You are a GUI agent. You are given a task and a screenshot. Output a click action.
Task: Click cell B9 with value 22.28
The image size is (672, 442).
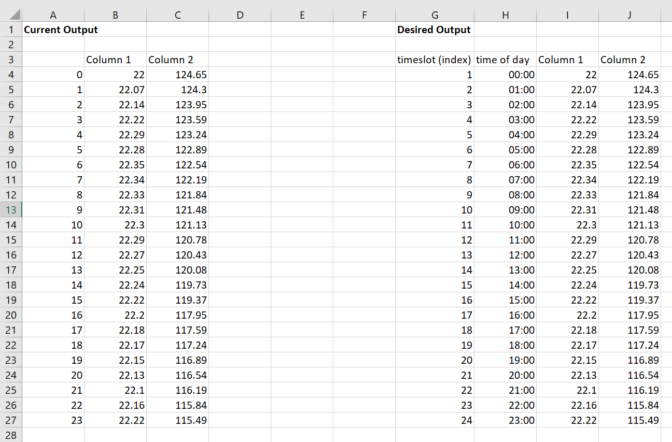[115, 150]
